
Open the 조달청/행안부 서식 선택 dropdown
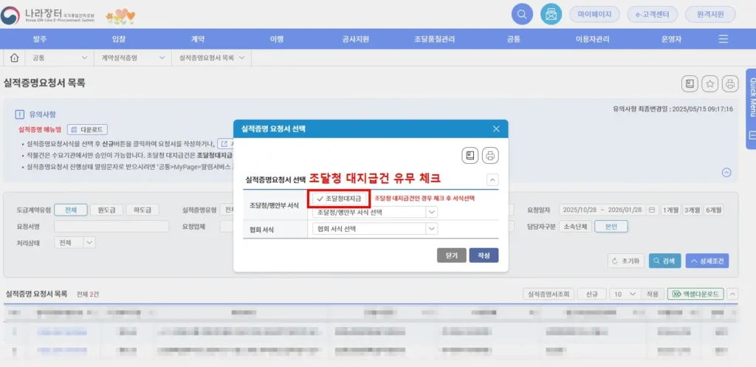(375, 213)
